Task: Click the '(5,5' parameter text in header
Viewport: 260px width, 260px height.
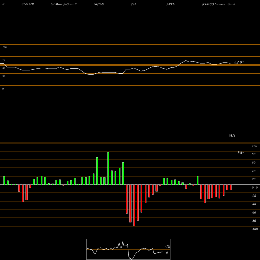Action: pyautogui.click(x=134, y=4)
